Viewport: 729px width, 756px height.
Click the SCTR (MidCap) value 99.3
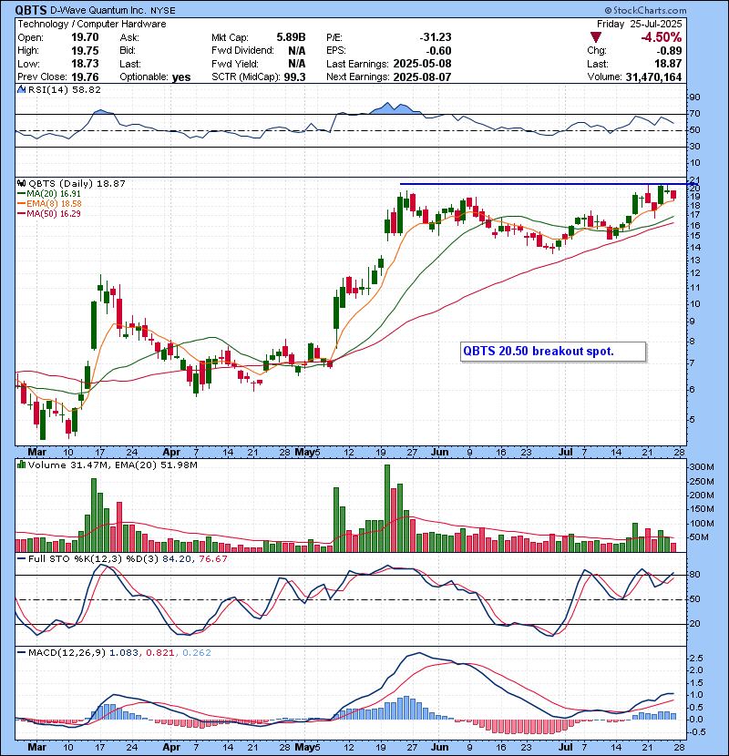point(294,77)
